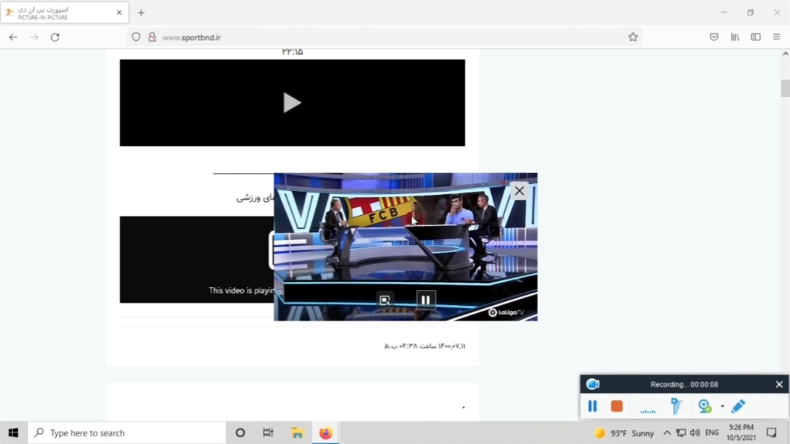Viewport: 790px width, 444px height.
Task: Show hidden system tray icons
Action: click(667, 433)
